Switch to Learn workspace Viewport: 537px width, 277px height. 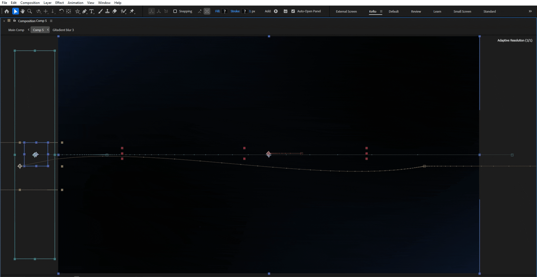point(437,11)
